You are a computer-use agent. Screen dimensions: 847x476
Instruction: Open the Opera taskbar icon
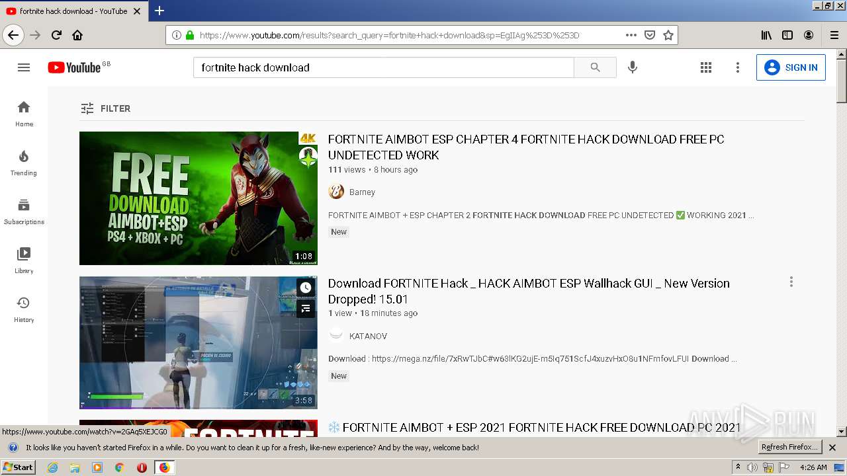point(142,467)
